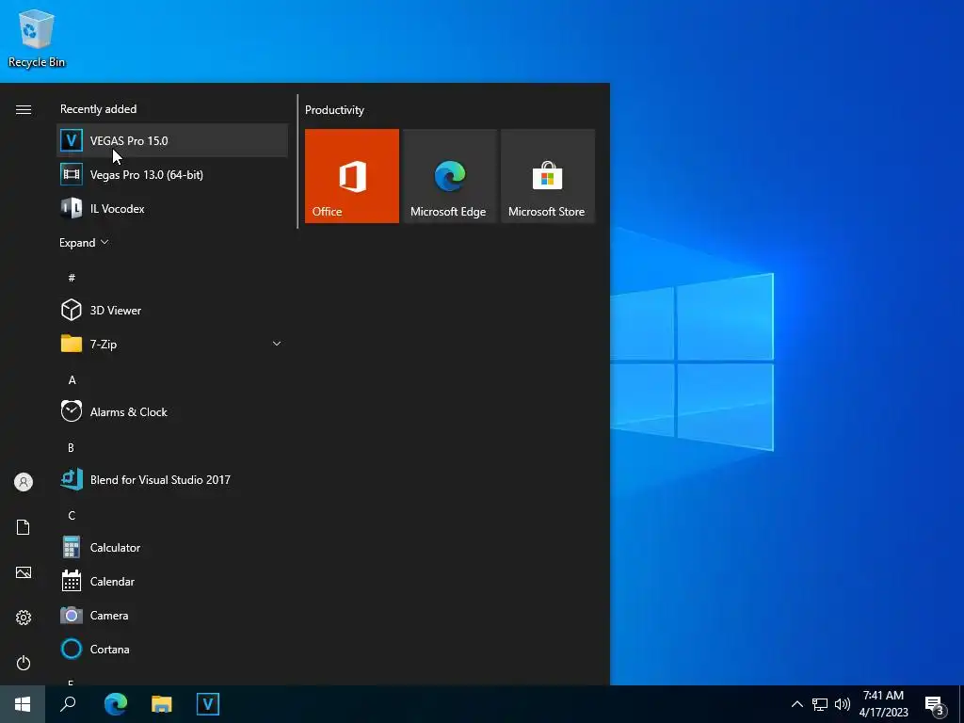Open volume control tray icon

click(843, 704)
